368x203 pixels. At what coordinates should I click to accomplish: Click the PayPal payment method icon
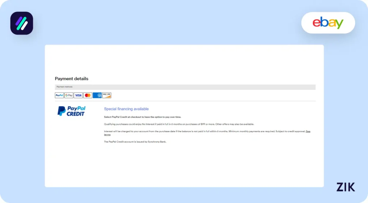tap(59, 95)
